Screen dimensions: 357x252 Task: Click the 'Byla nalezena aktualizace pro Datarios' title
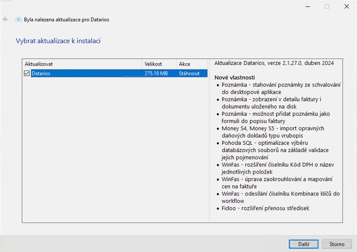tap(66, 20)
